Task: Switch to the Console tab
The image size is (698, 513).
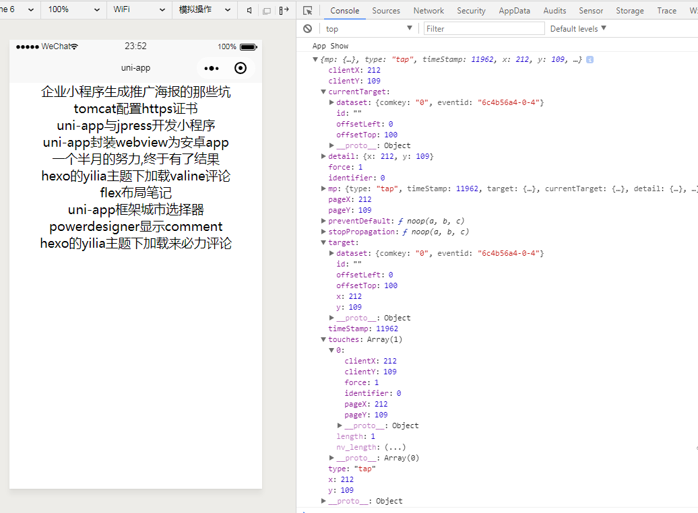Action: [344, 10]
